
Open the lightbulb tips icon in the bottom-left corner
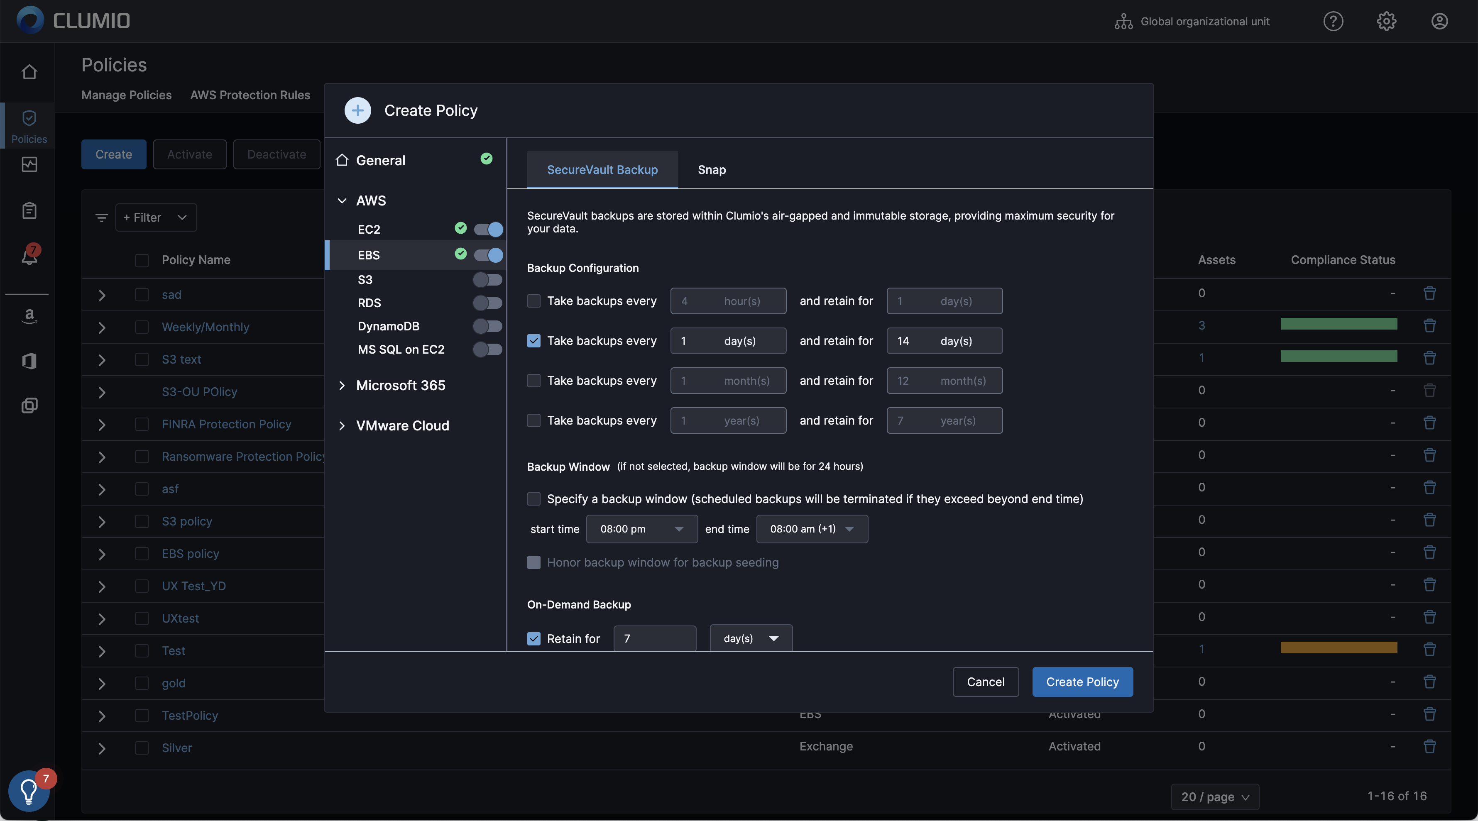click(29, 791)
